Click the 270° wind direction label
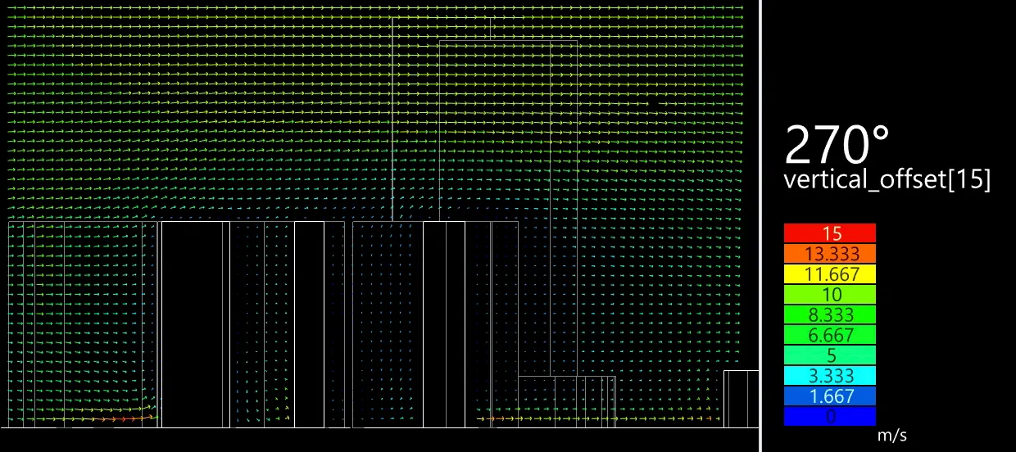 (837, 145)
